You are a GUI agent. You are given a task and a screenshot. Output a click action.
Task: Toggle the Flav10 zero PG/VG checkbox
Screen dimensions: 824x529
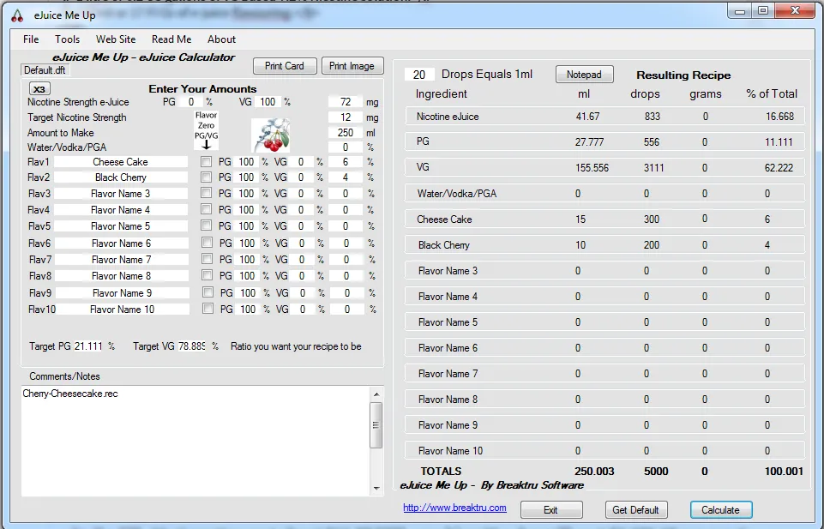click(208, 309)
